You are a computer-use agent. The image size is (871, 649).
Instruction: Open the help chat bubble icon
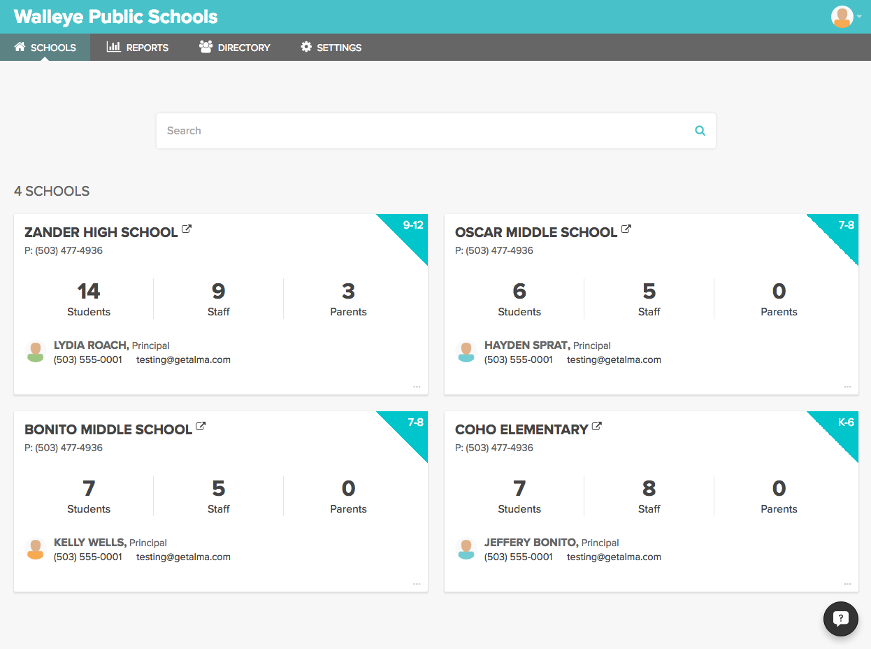coord(840,619)
